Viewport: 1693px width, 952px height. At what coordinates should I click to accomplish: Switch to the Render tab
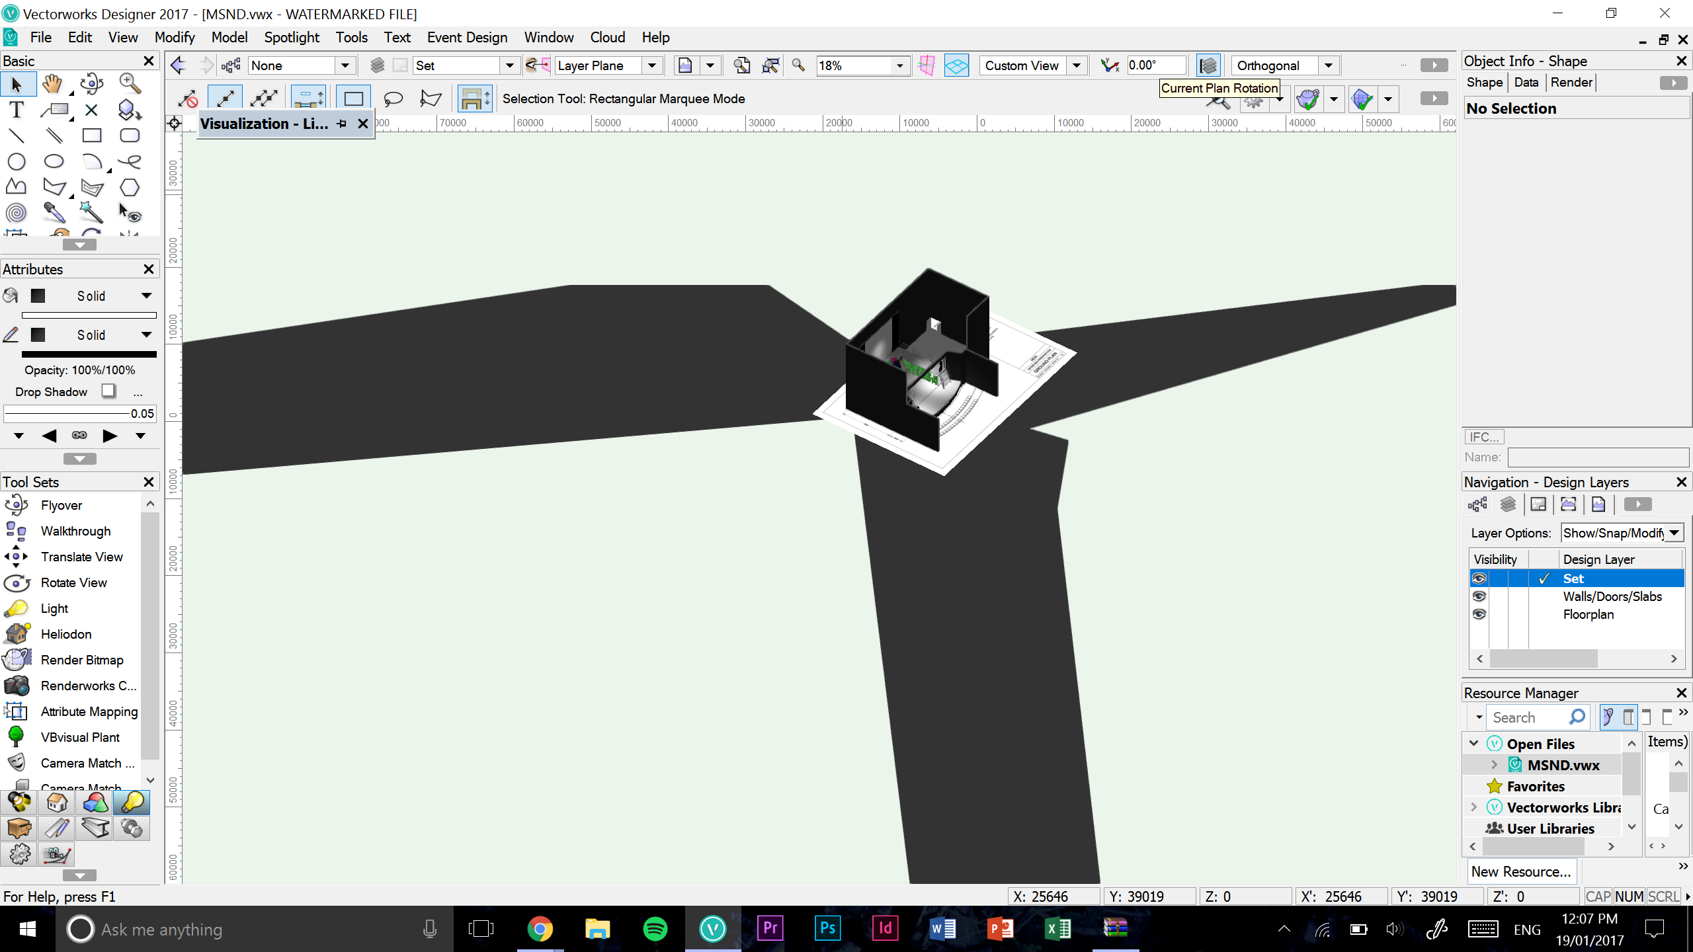click(x=1571, y=83)
